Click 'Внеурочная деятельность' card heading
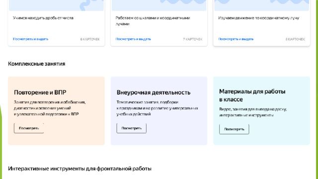318x179 pixels. (x=154, y=92)
